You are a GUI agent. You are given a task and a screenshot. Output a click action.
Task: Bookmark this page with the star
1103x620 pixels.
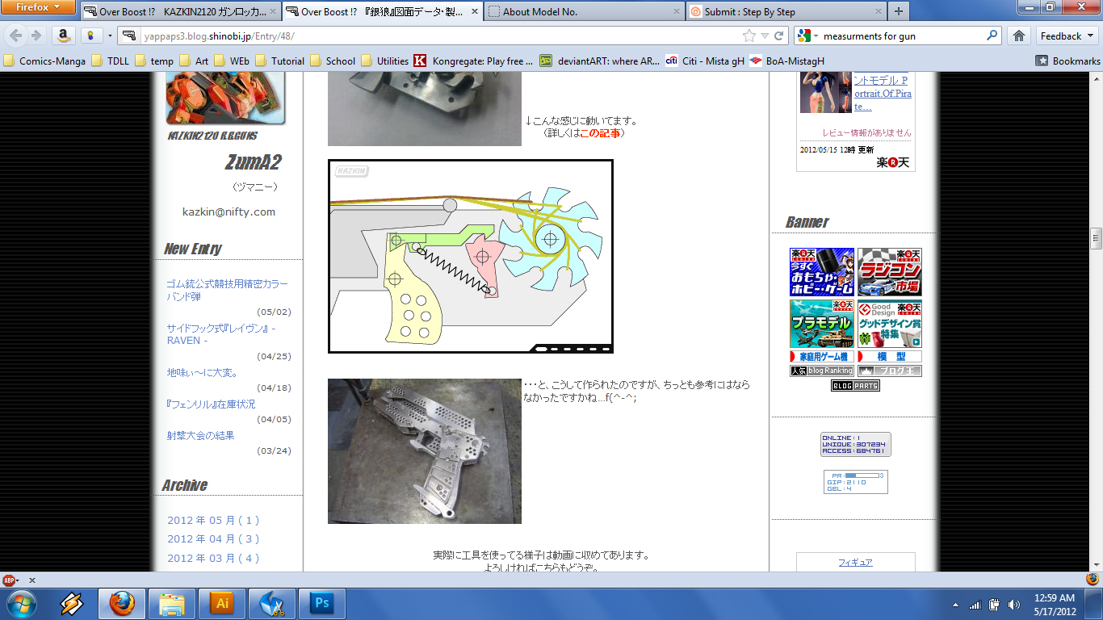[749, 36]
